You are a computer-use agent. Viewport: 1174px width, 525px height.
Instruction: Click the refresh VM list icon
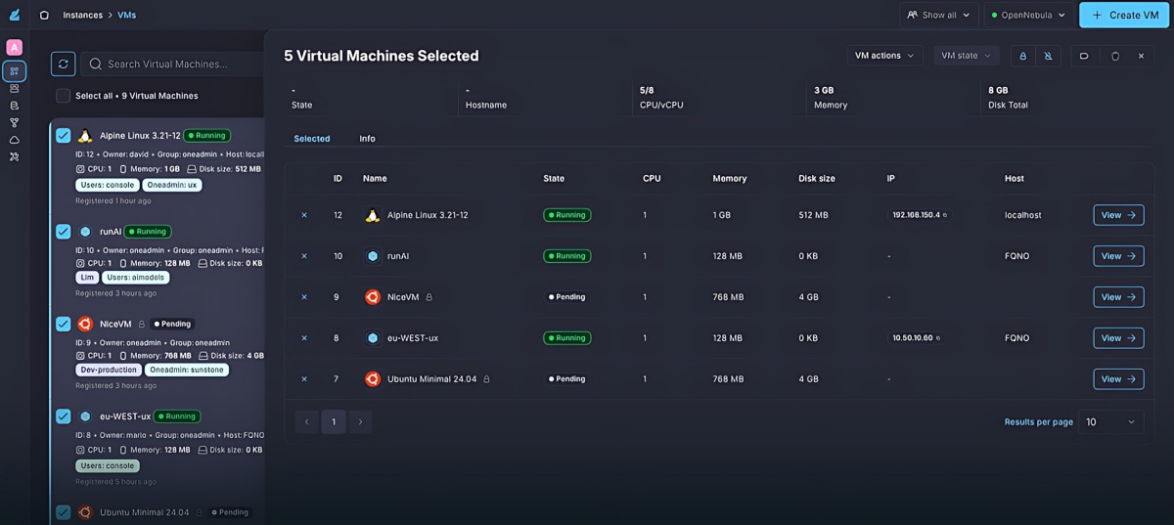coord(63,64)
